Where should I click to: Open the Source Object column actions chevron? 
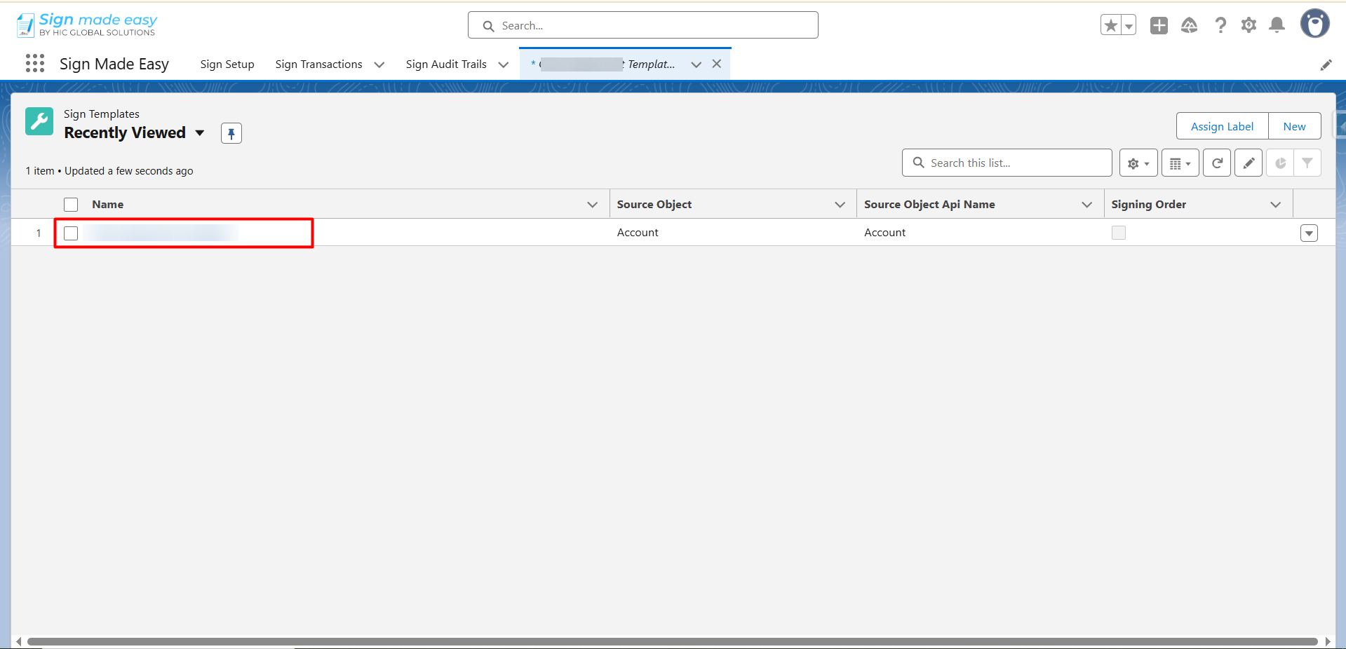840,205
